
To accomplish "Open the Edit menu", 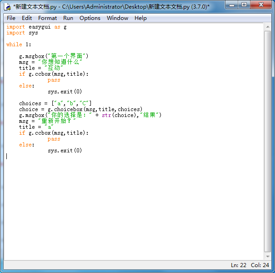I will coord(27,18).
